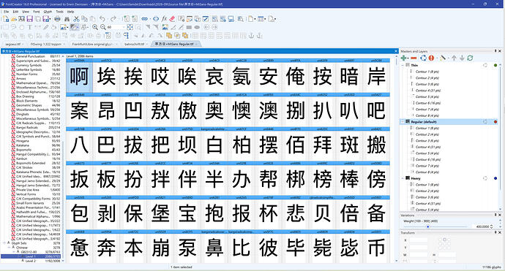Click the Cut scissors icon

coord(76,19)
